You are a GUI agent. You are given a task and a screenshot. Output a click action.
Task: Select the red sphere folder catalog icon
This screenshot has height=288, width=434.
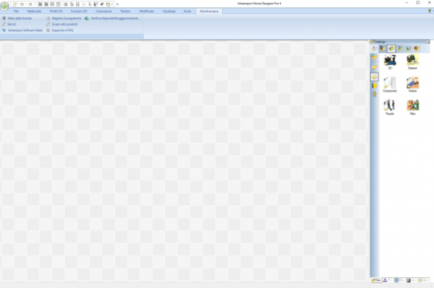[417, 49]
